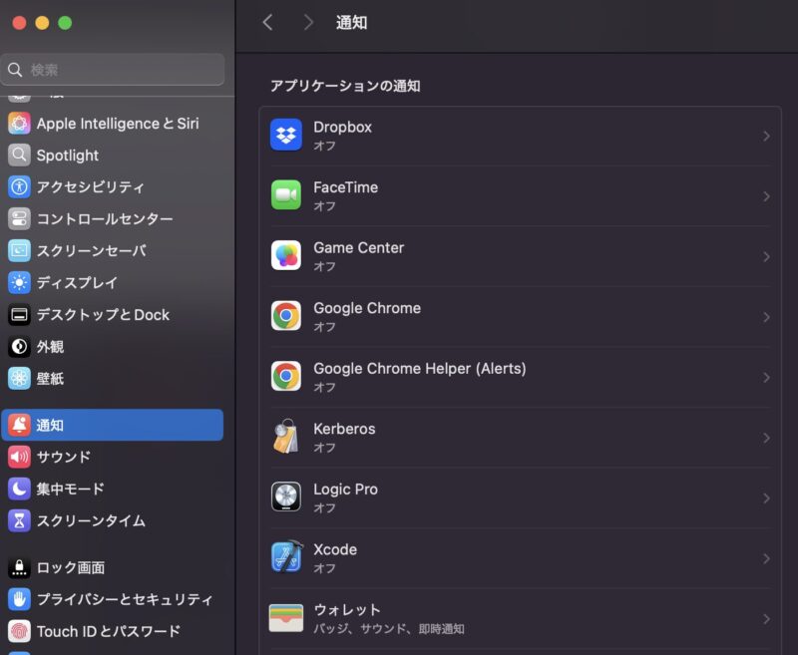Click the オフ status under FaceTime
This screenshot has height=655, width=798.
click(325, 206)
